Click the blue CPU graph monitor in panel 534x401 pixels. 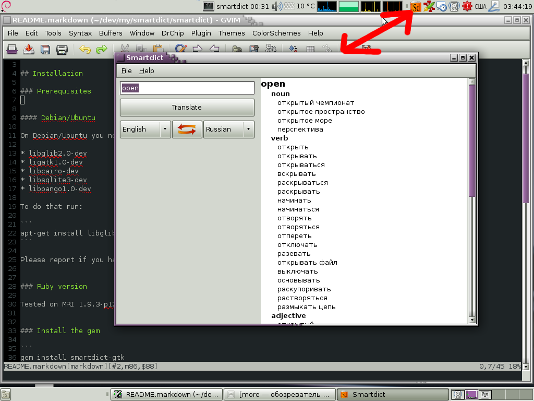pos(326,6)
